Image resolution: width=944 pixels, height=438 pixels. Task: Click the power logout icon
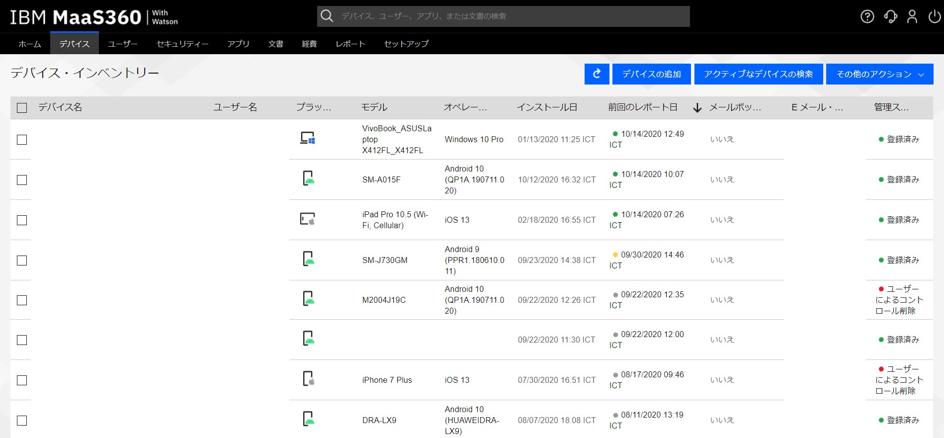click(935, 17)
